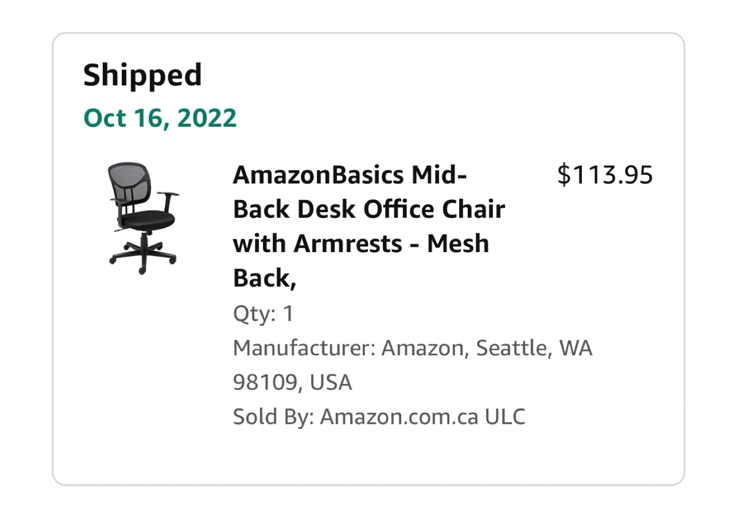Click the "Seattle, WA" manufacturer address text

coord(534,348)
